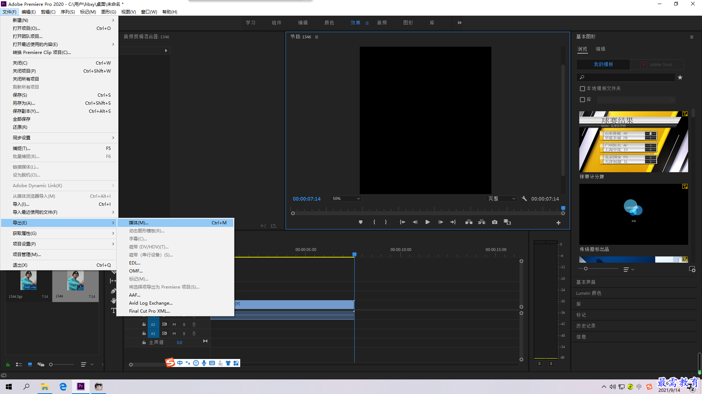Select 保存(S) in the File menu
Viewport: 702px width, 394px height.
tap(59, 95)
